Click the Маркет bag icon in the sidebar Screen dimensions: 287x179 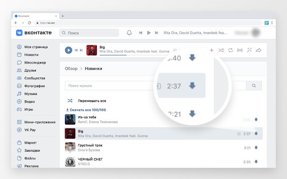point(19,143)
